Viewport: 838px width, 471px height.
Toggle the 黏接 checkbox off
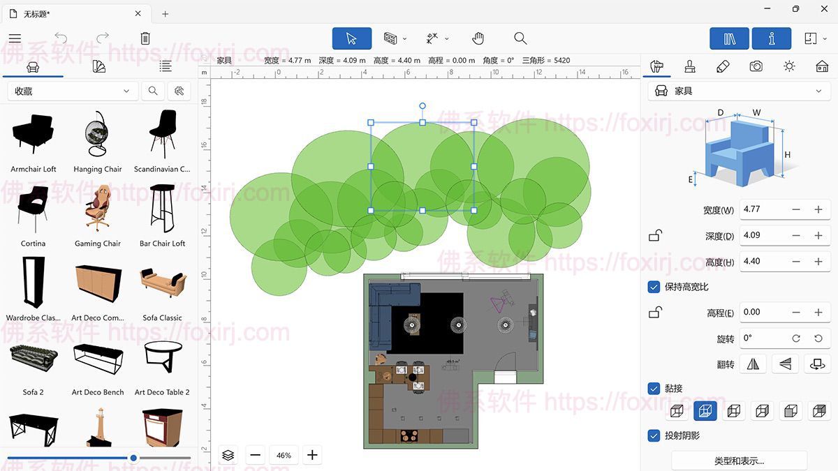654,388
